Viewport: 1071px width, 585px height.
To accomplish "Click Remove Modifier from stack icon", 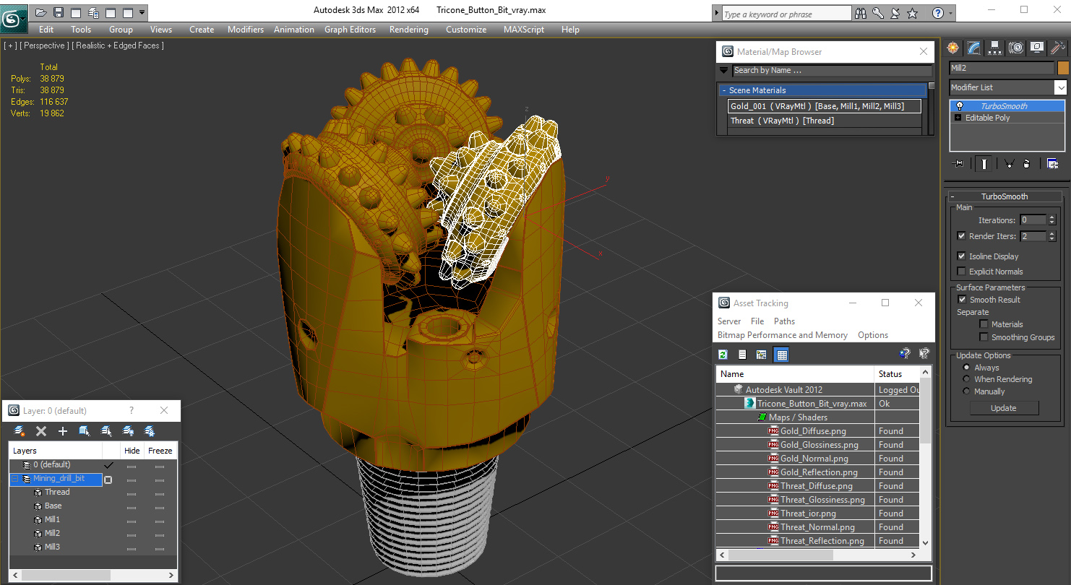I will tap(1027, 163).
